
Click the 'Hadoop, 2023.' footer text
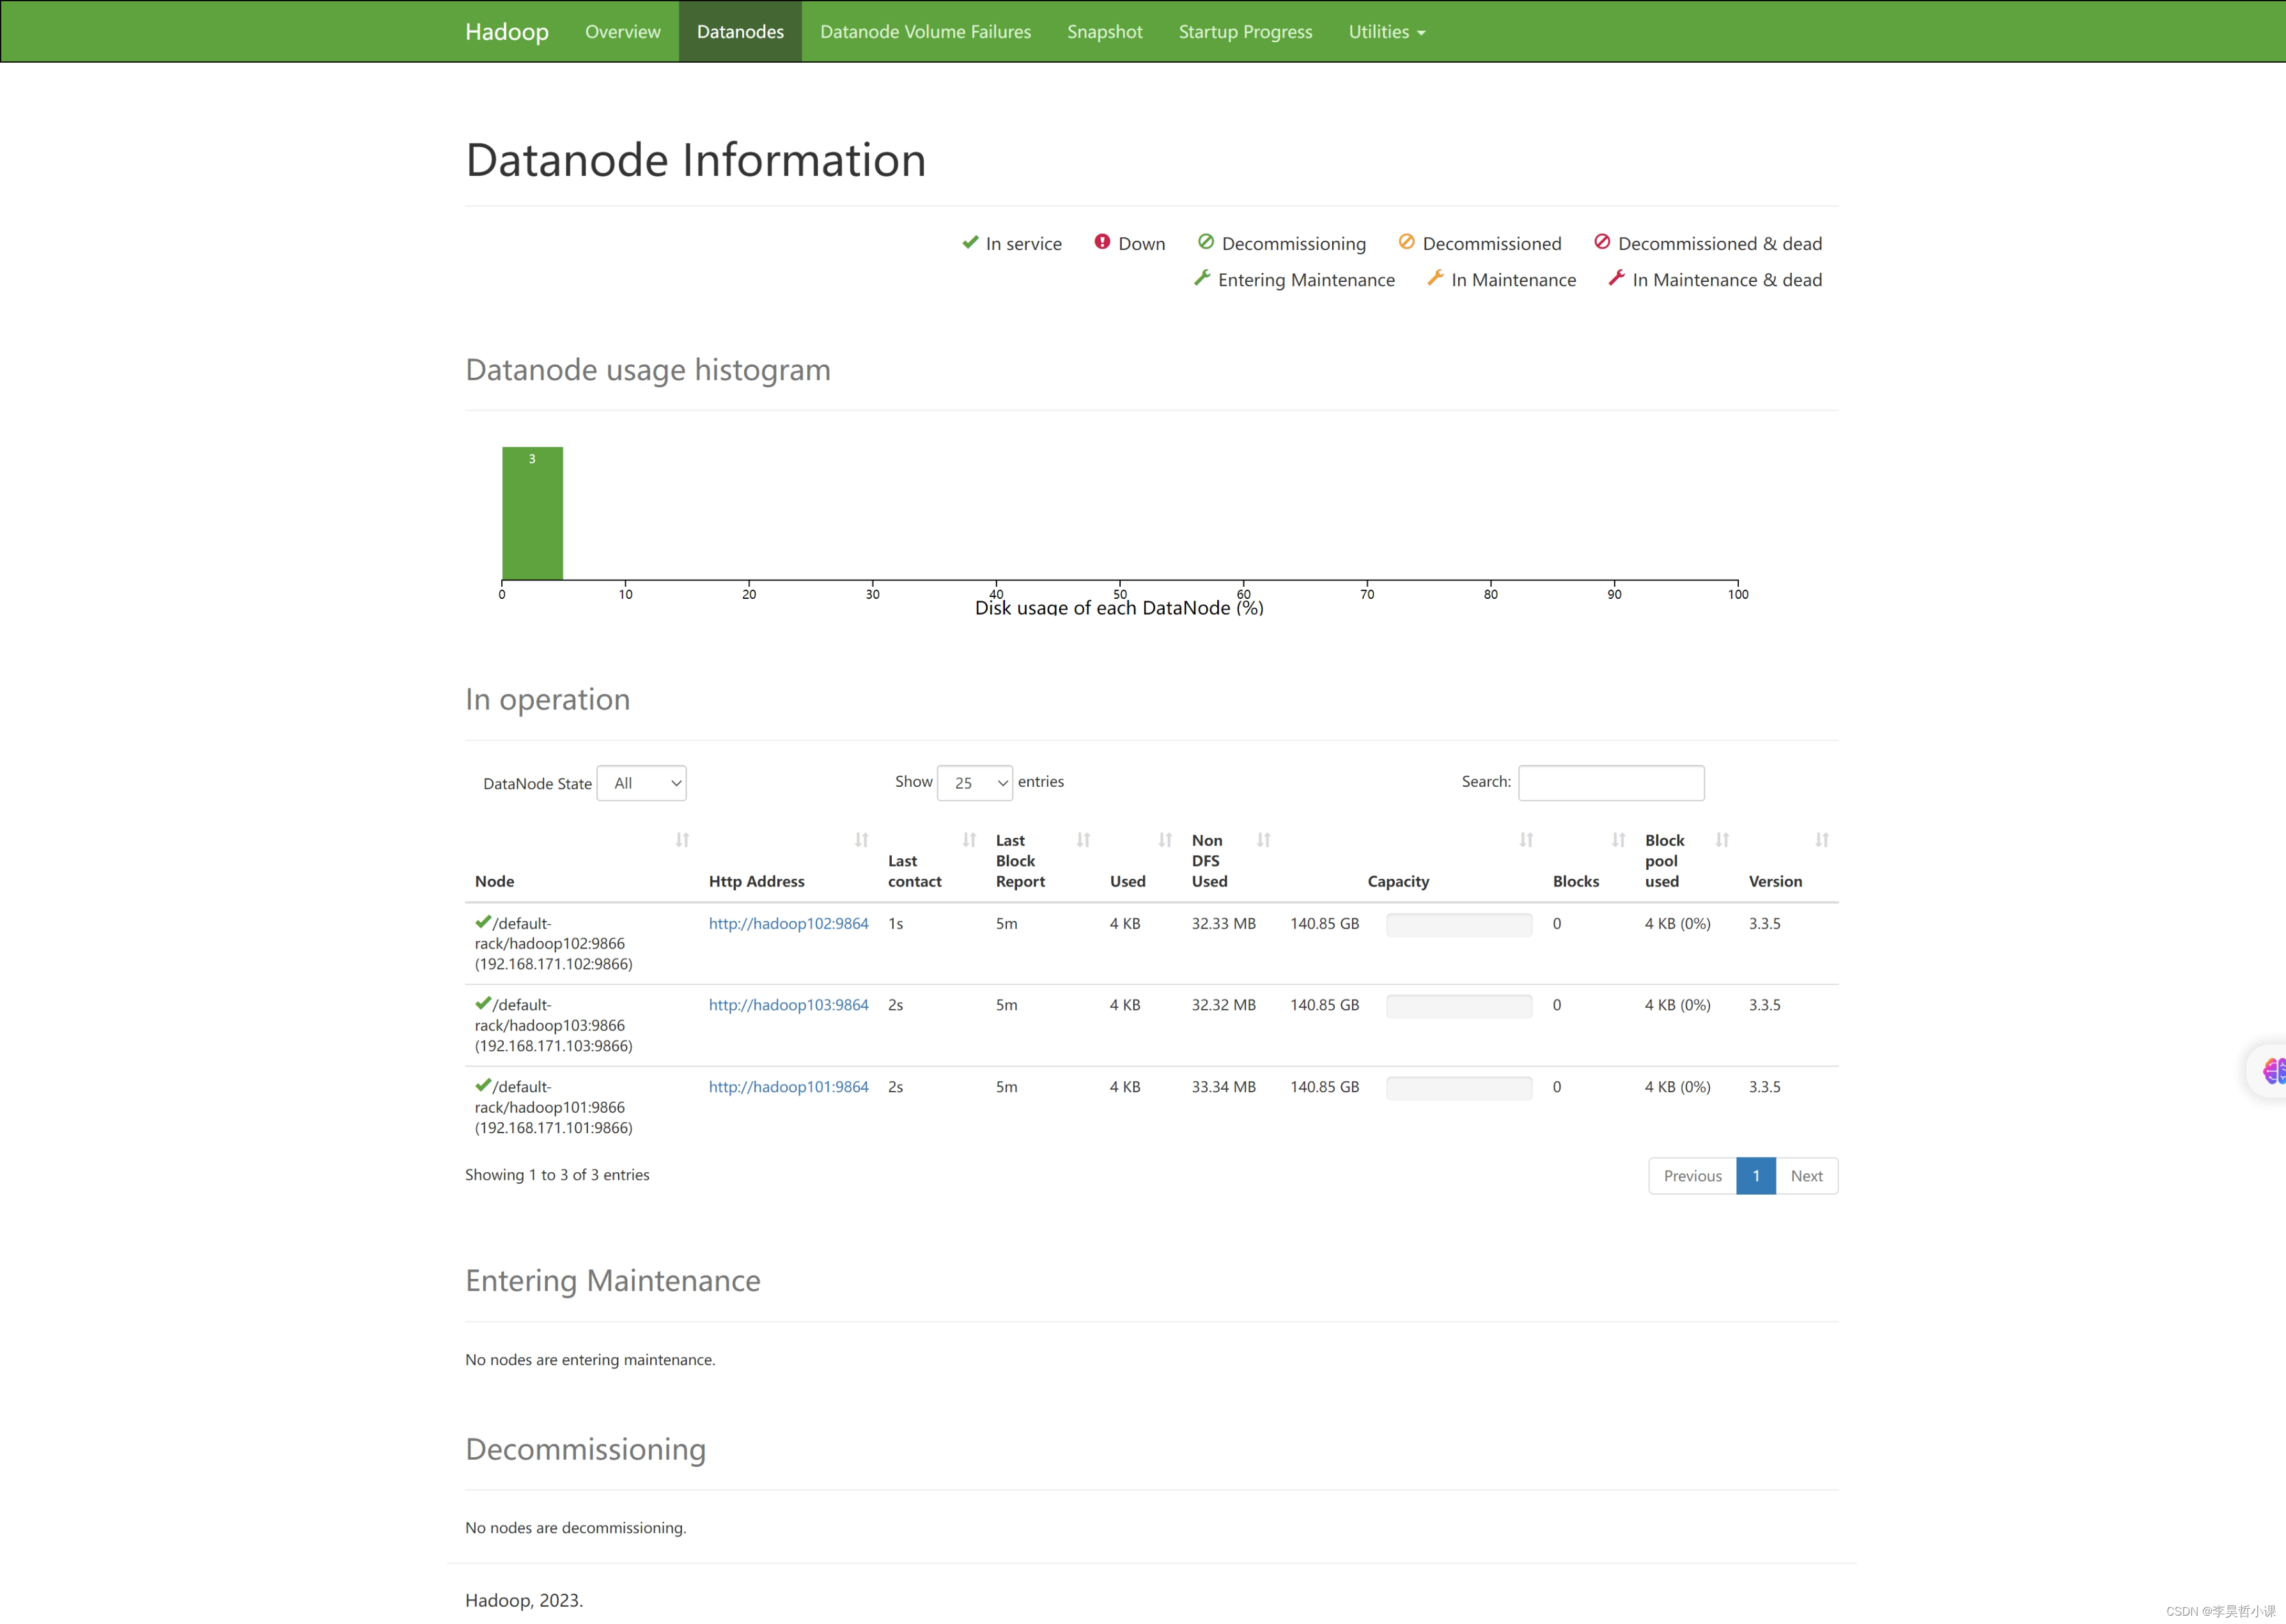[524, 1600]
